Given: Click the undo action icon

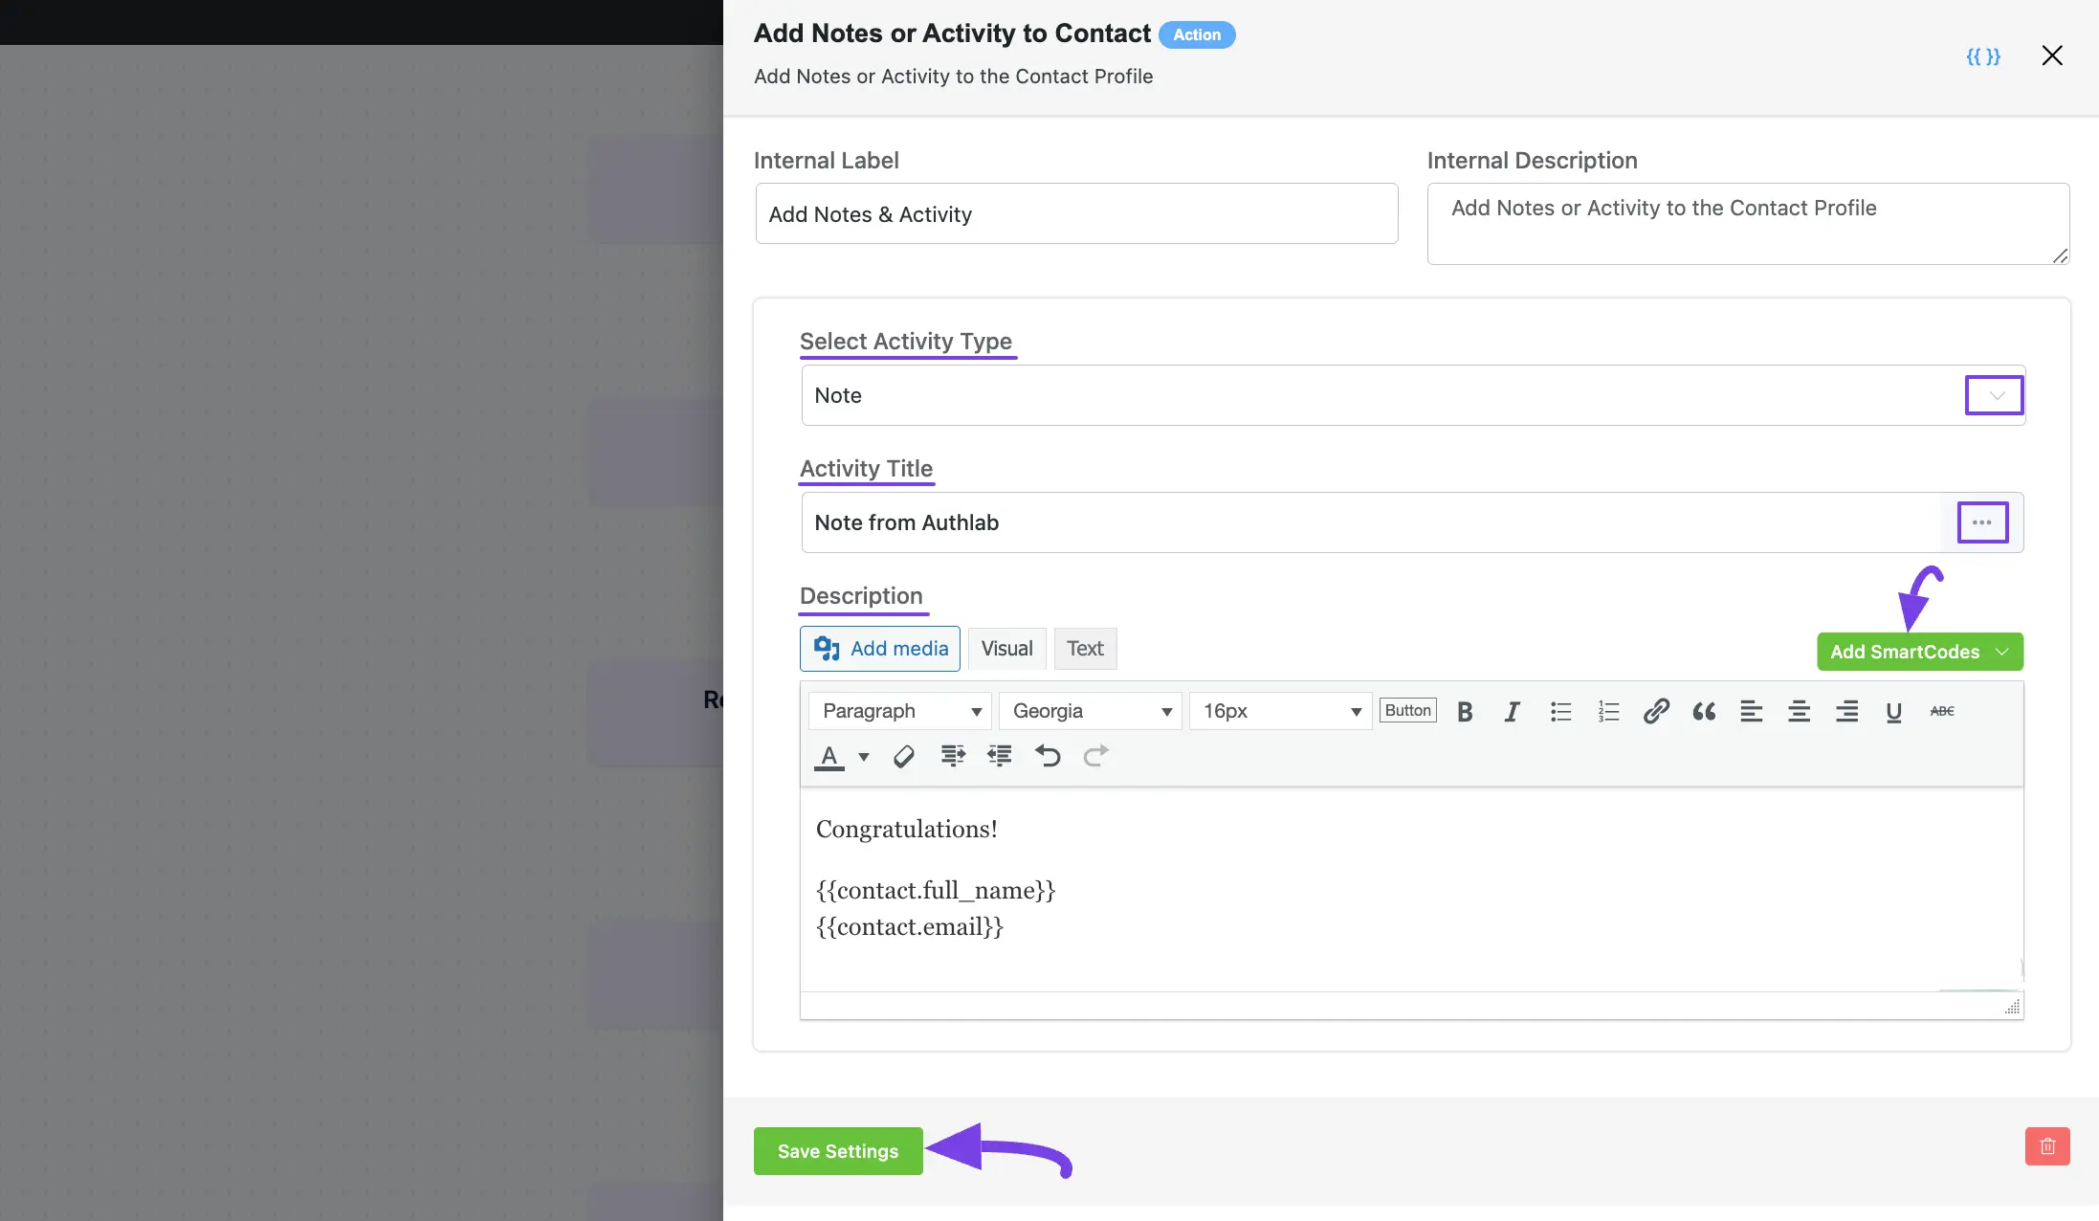Looking at the screenshot, I should coord(1046,756).
